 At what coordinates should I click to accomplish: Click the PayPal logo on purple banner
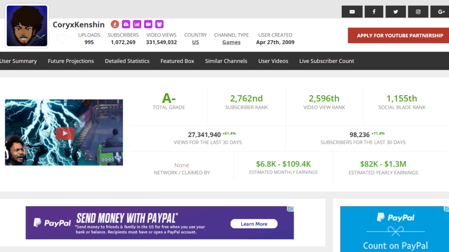(x=52, y=223)
